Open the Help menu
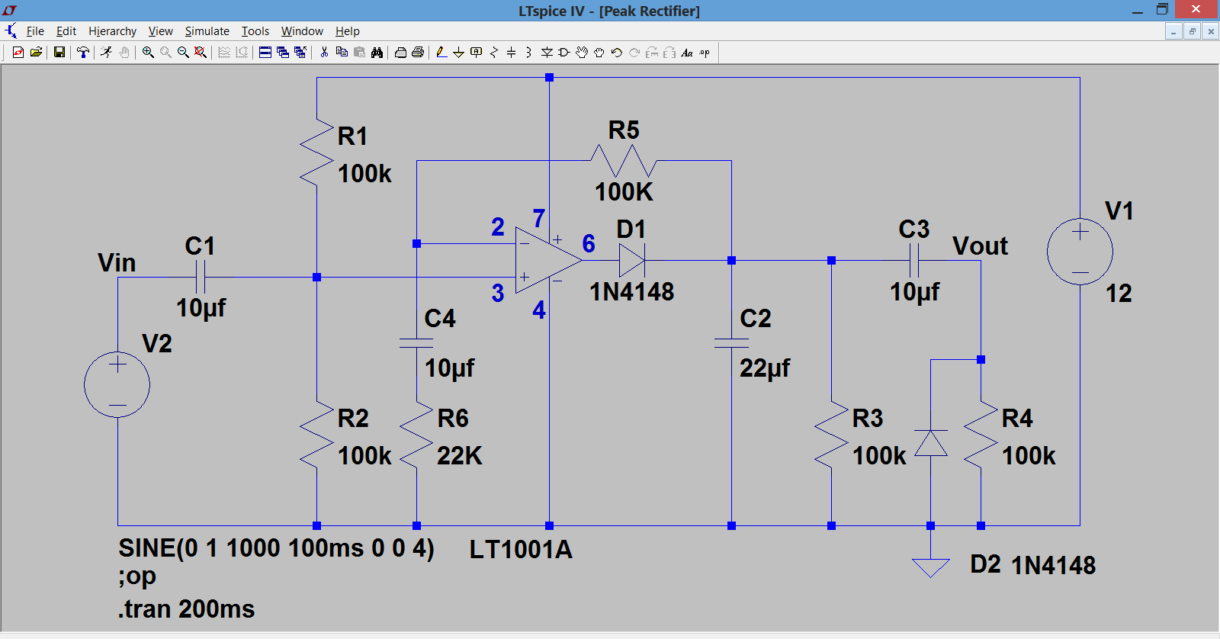This screenshot has width=1220, height=639. pyautogui.click(x=348, y=31)
